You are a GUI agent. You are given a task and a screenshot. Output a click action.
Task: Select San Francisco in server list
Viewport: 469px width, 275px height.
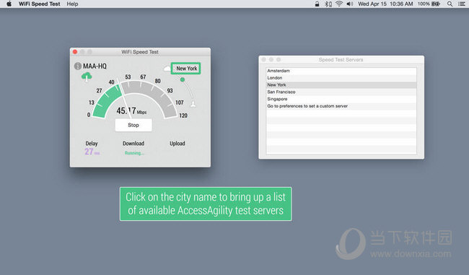(341, 92)
